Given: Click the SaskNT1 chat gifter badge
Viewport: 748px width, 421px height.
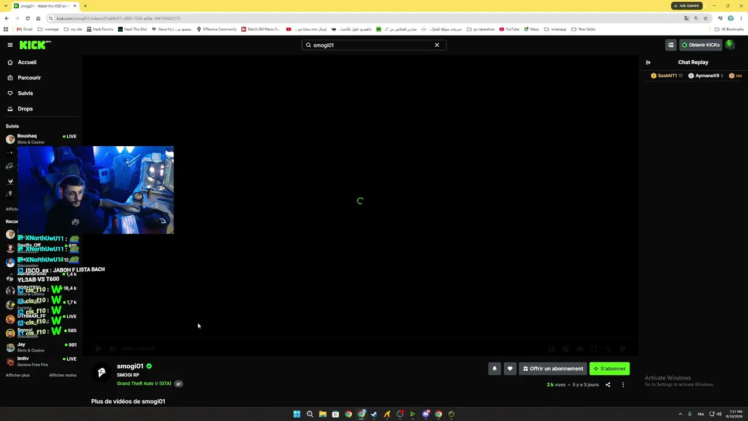Looking at the screenshot, I should click(666, 75).
